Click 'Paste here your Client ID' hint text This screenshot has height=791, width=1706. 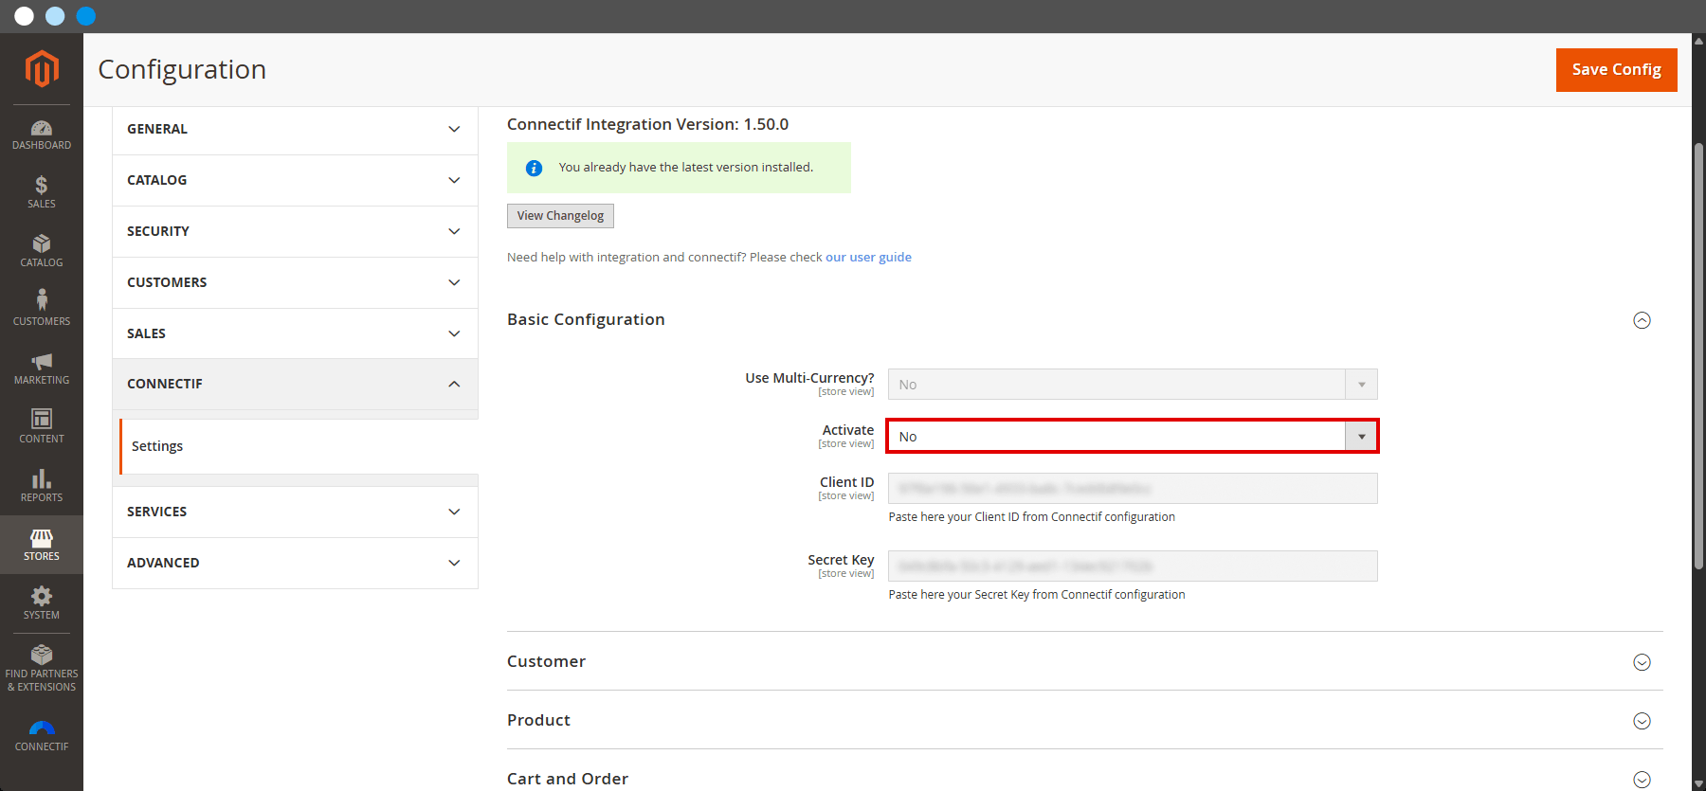[1031, 517]
